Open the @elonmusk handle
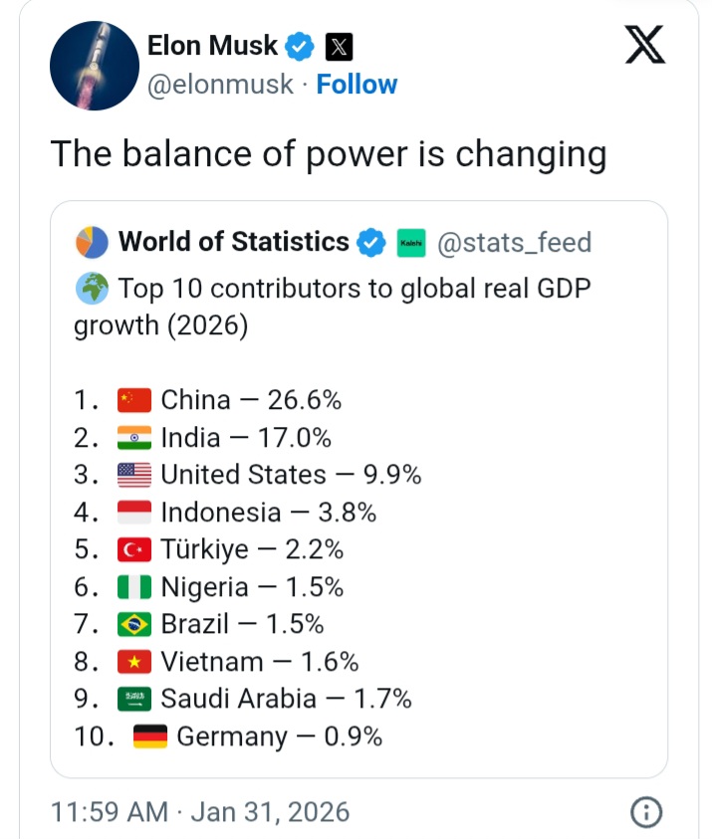 tap(220, 85)
